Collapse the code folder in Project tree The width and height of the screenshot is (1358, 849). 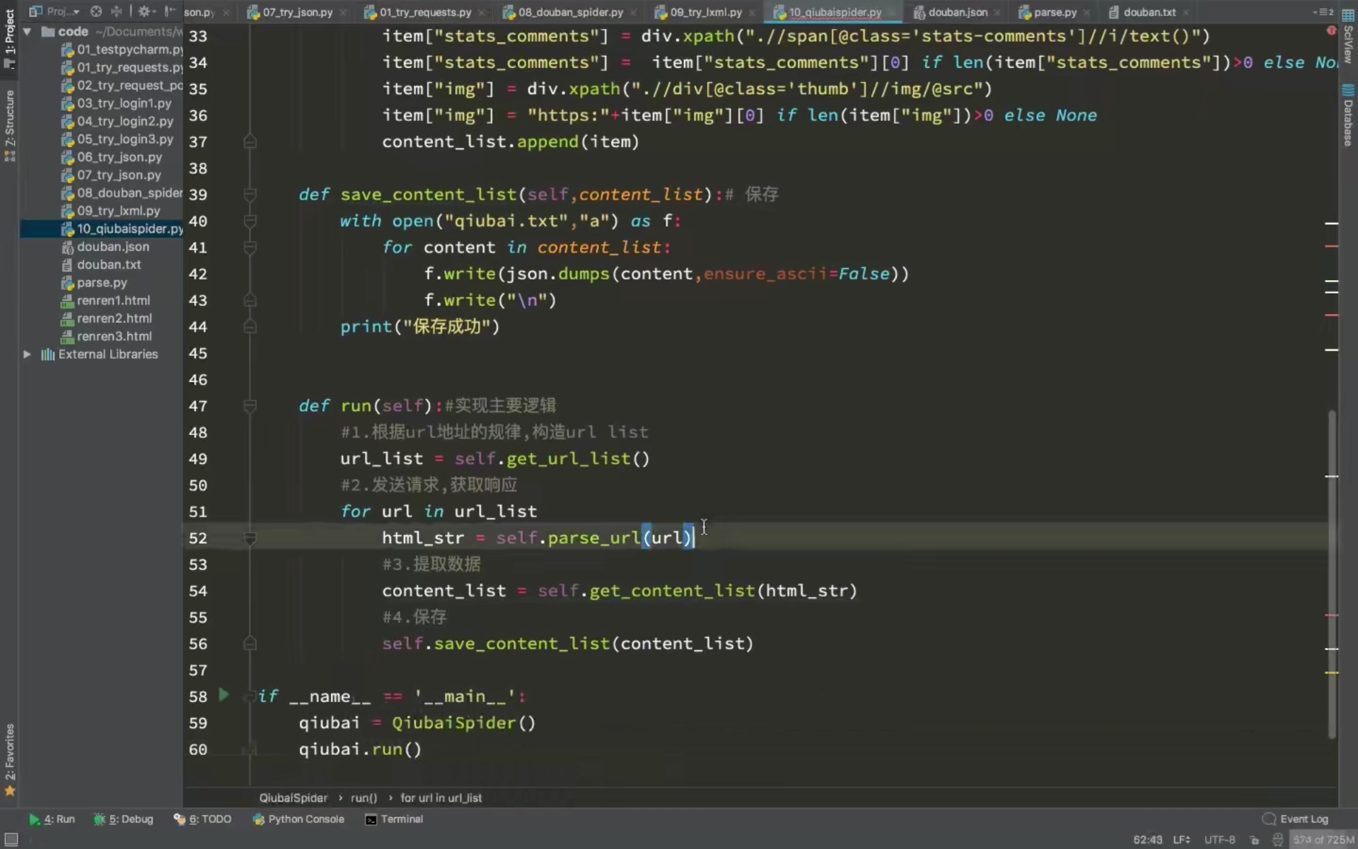[x=27, y=31]
